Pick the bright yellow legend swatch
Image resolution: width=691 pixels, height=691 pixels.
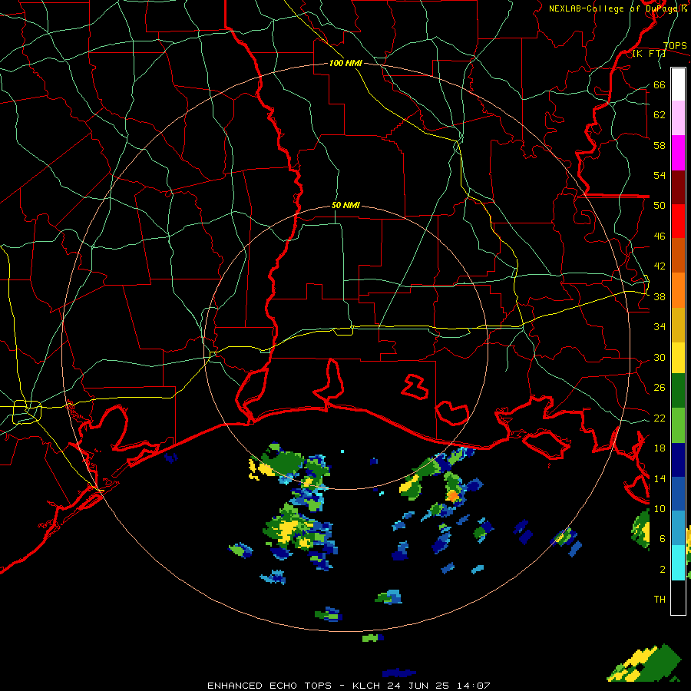[678, 358]
